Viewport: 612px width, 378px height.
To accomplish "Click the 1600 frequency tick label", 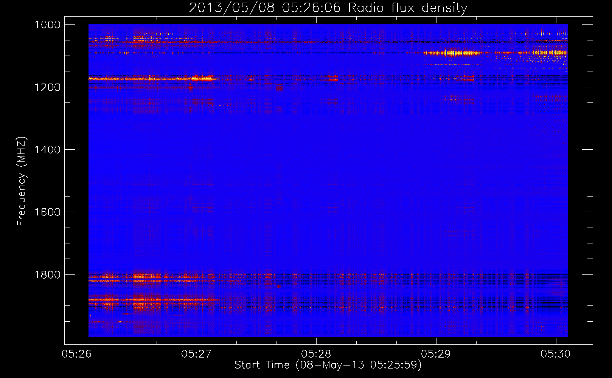I will (x=47, y=212).
